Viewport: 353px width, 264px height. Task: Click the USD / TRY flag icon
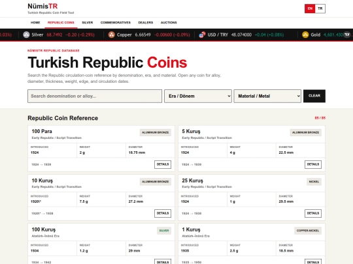point(202,35)
